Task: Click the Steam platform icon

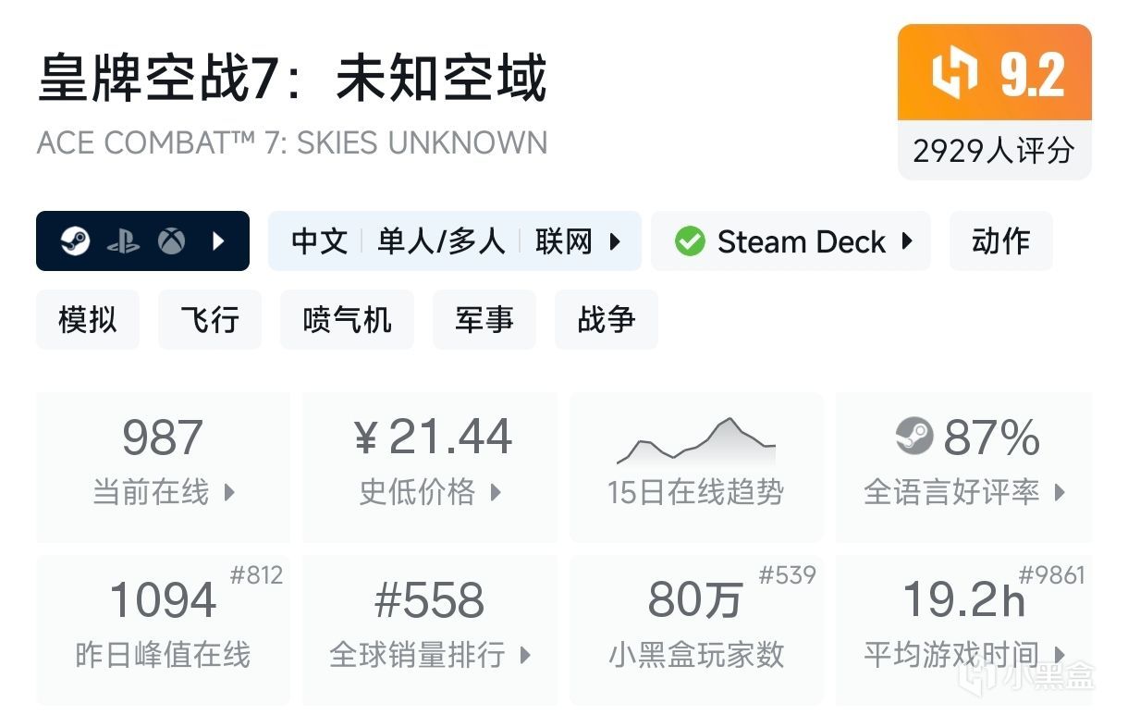Action: [75, 241]
